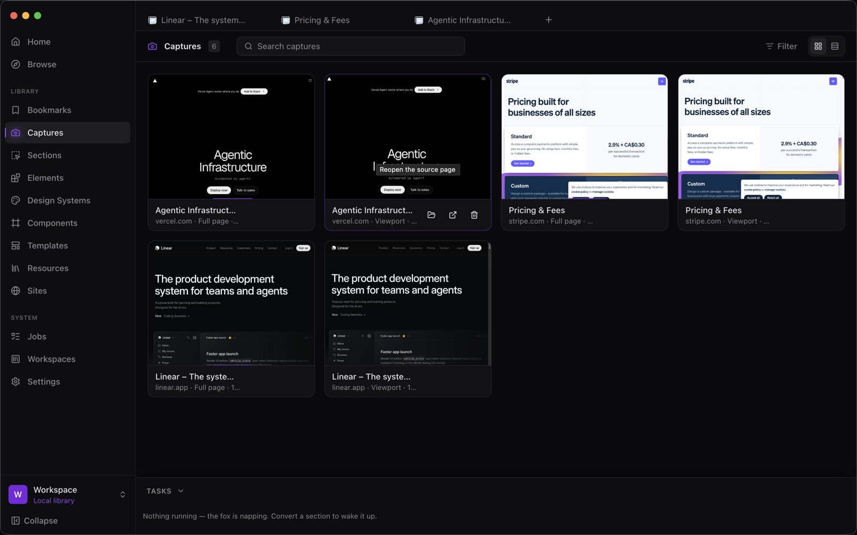Open Design Systems in the sidebar
Screen dimensions: 857x535
[x=67, y=201]
